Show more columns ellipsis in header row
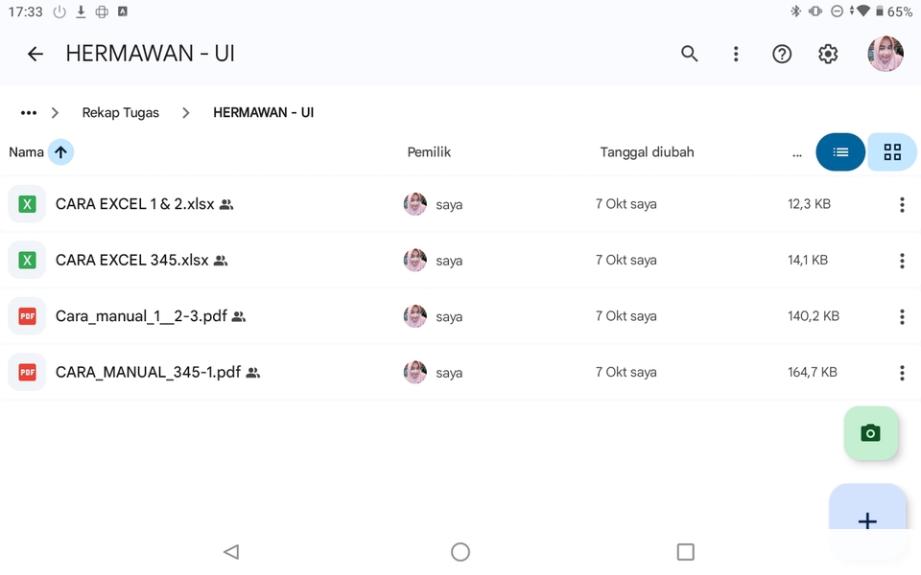The image size is (921, 575). (x=797, y=153)
